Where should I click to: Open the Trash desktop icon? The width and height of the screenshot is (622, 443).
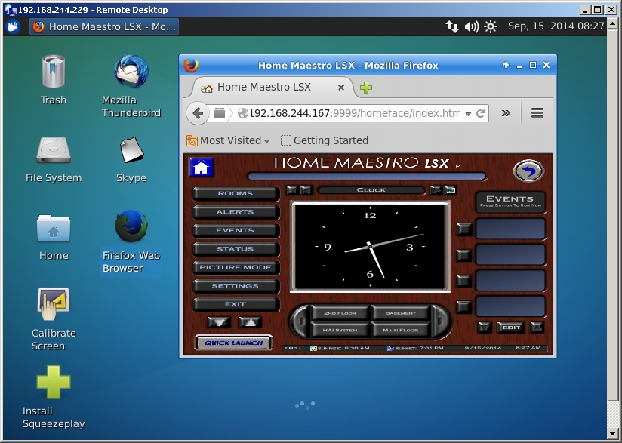54,80
